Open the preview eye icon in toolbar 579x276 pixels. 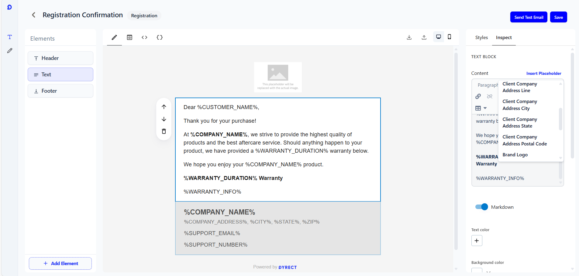(x=129, y=38)
